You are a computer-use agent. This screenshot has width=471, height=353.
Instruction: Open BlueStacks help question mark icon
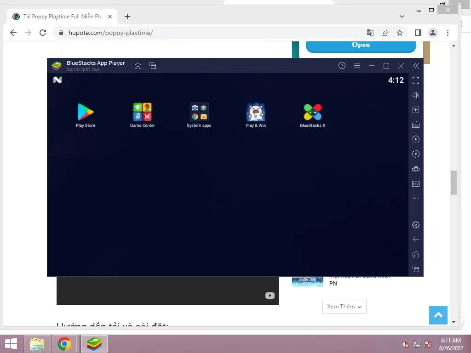tap(342, 65)
